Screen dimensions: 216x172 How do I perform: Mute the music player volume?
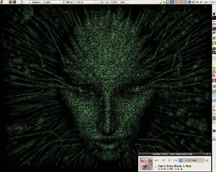coord(207,160)
